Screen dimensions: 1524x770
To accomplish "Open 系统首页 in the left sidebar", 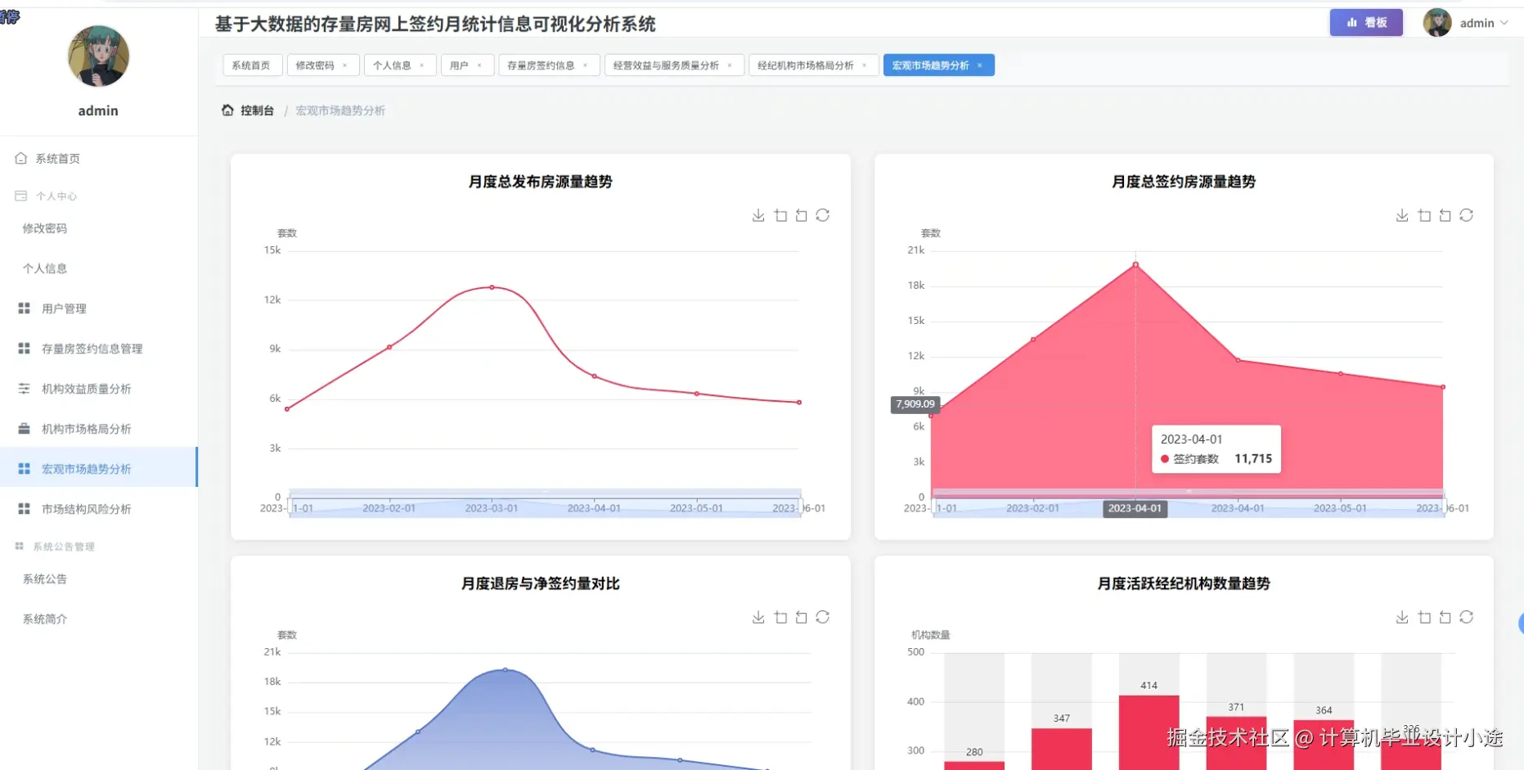I will pyautogui.click(x=98, y=159).
